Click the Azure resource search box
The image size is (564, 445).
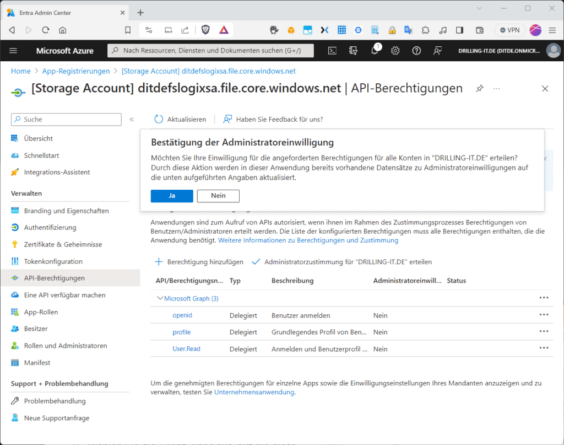click(x=210, y=51)
